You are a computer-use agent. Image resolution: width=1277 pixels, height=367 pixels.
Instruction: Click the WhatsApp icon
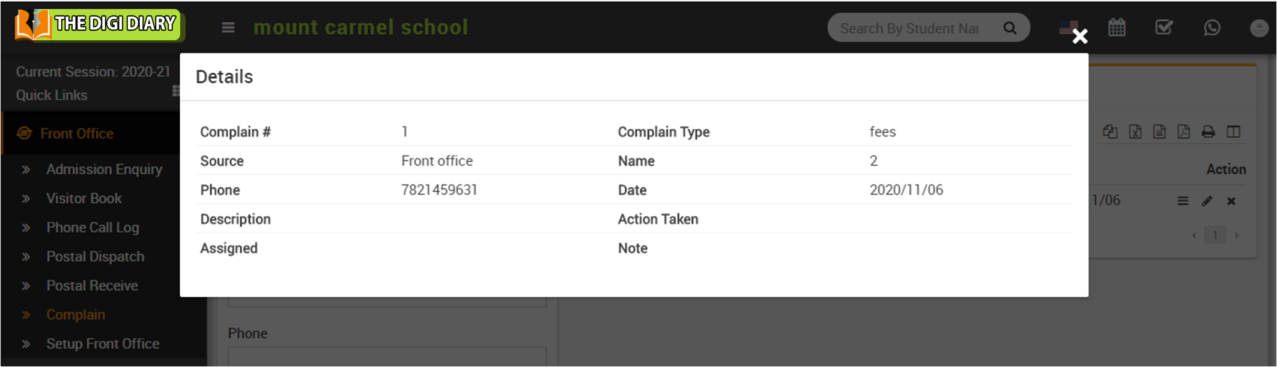[1212, 28]
